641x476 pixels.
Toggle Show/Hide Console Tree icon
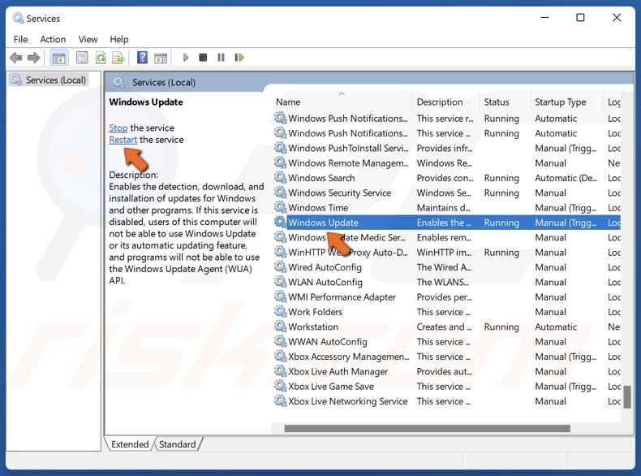(x=58, y=58)
